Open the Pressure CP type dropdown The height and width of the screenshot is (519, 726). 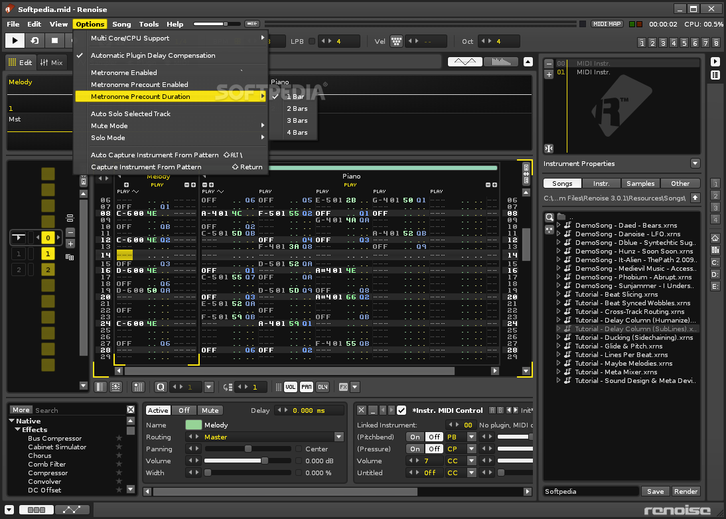471,449
